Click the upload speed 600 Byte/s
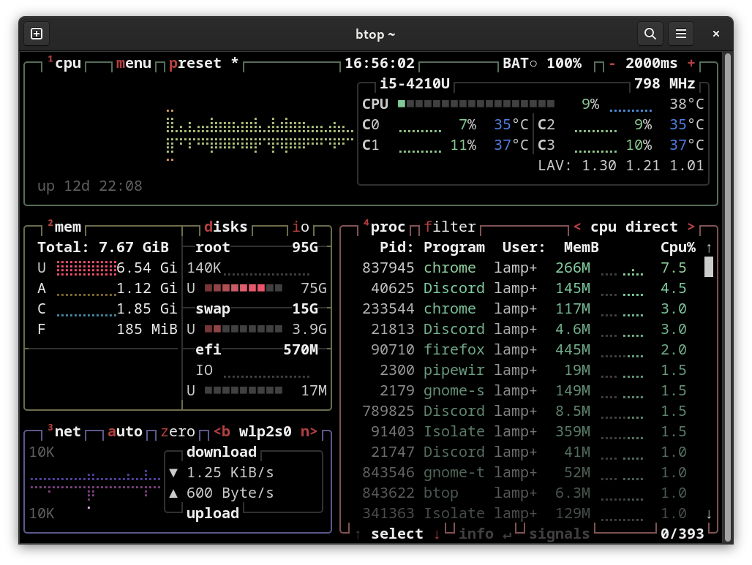This screenshot has width=752, height=565. [230, 493]
